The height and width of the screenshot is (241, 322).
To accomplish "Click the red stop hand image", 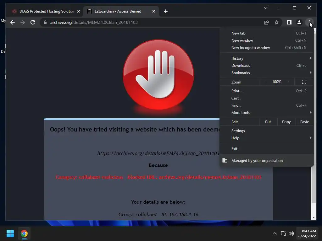I will [x=158, y=75].
